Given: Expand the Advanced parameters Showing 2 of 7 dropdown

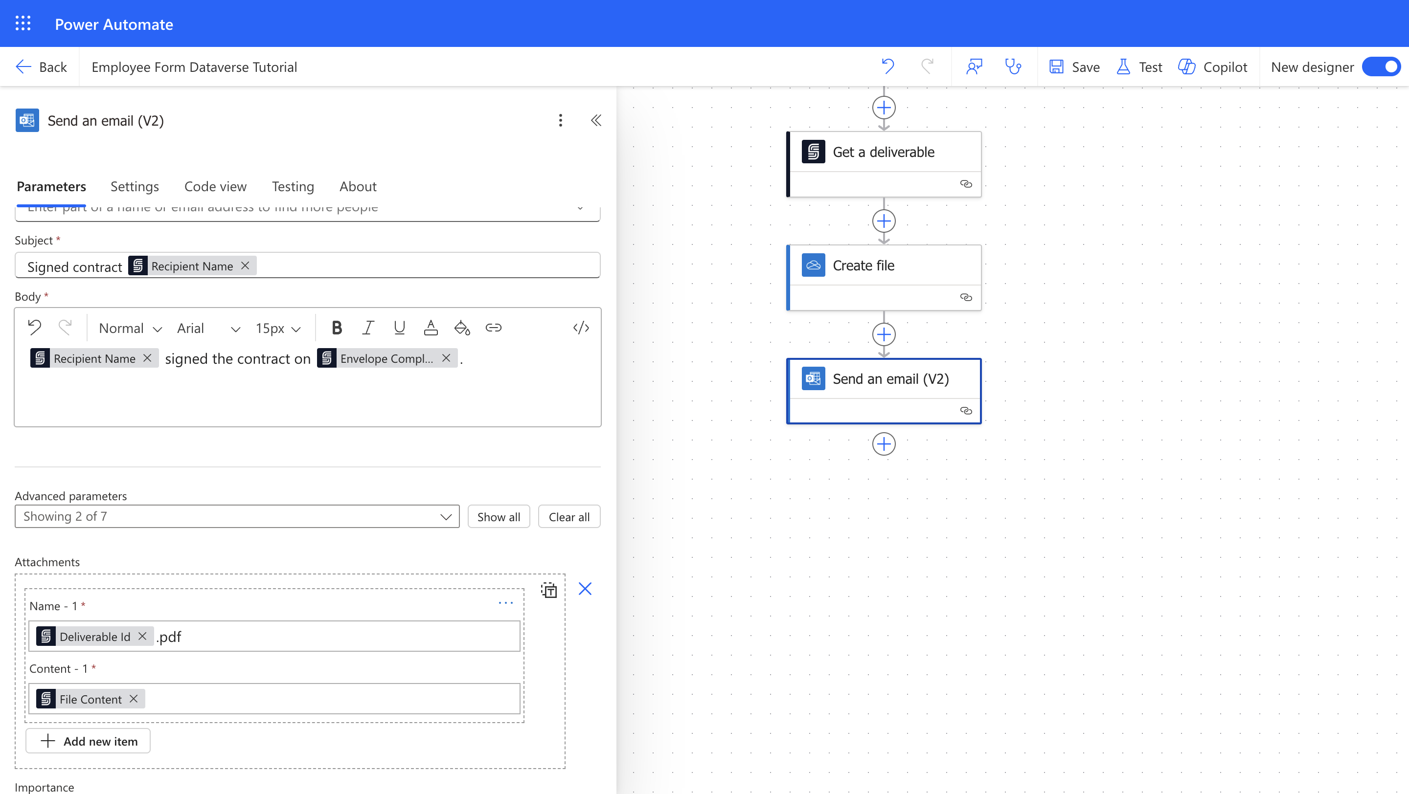Looking at the screenshot, I should click(237, 517).
